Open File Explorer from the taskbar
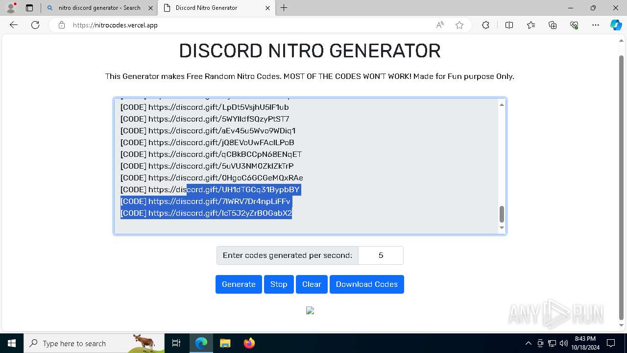This screenshot has width=627, height=353. tap(225, 343)
